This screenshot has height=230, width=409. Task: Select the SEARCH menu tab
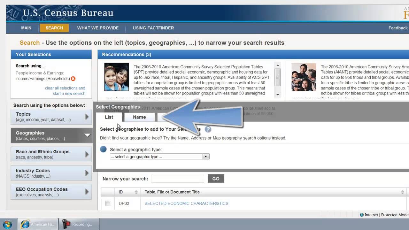(54, 28)
